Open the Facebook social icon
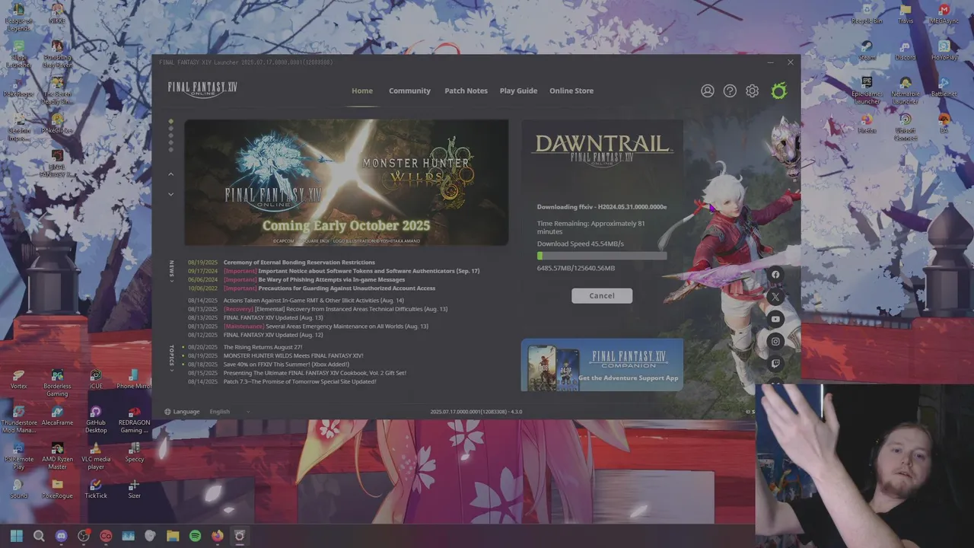The image size is (974, 548). click(775, 275)
